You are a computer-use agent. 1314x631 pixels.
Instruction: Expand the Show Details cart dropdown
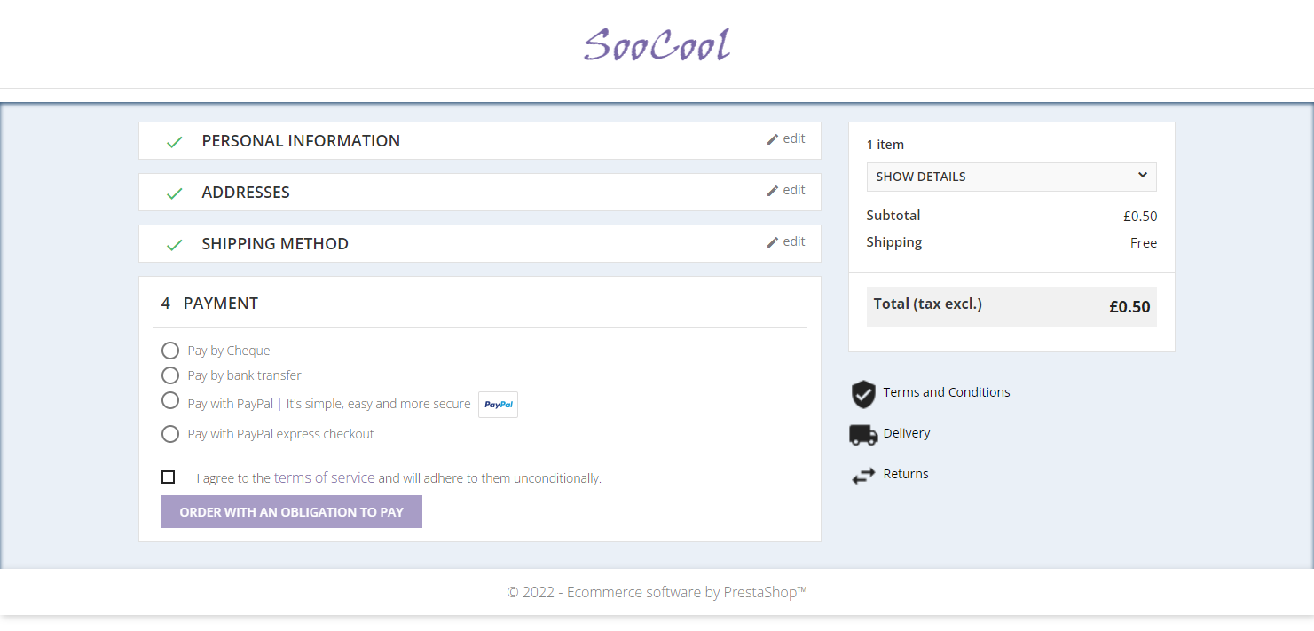point(1011,177)
